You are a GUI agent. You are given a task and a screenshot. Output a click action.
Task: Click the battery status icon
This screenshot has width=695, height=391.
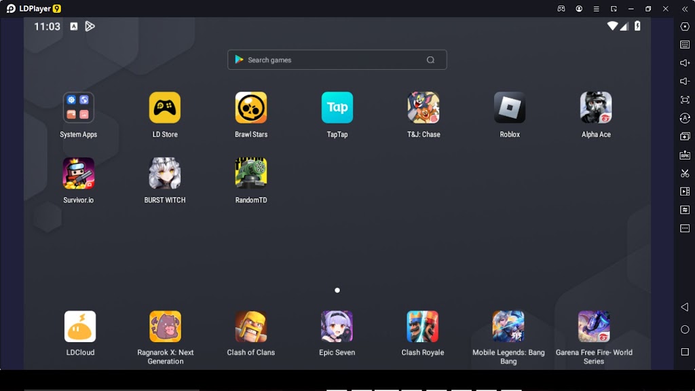[x=637, y=26]
